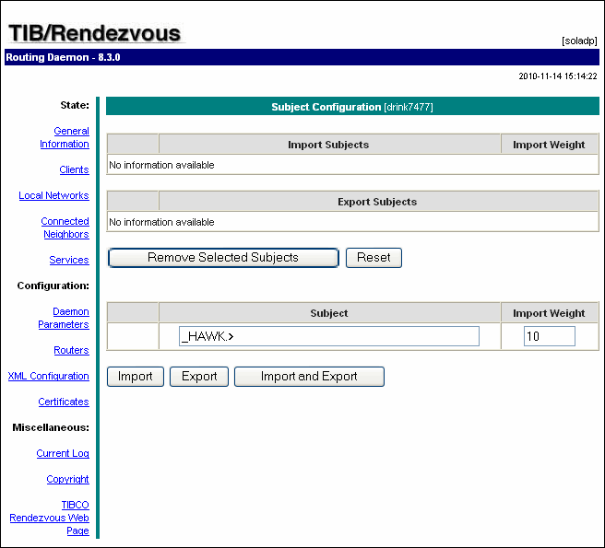Screen dimensions: 605x548
Task: View the Current Log
Action: click(63, 453)
